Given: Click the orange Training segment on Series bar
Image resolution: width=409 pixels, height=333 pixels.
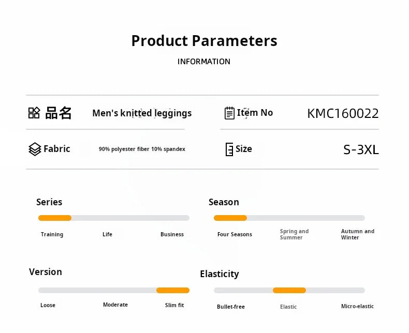Looking at the screenshot, I should 55,218.
